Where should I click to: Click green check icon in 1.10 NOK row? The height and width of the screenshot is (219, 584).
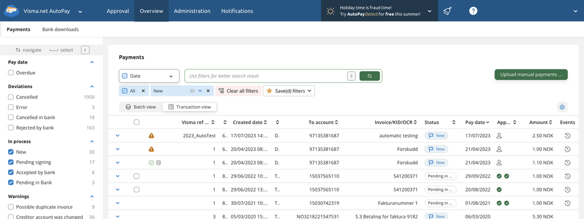point(151,162)
